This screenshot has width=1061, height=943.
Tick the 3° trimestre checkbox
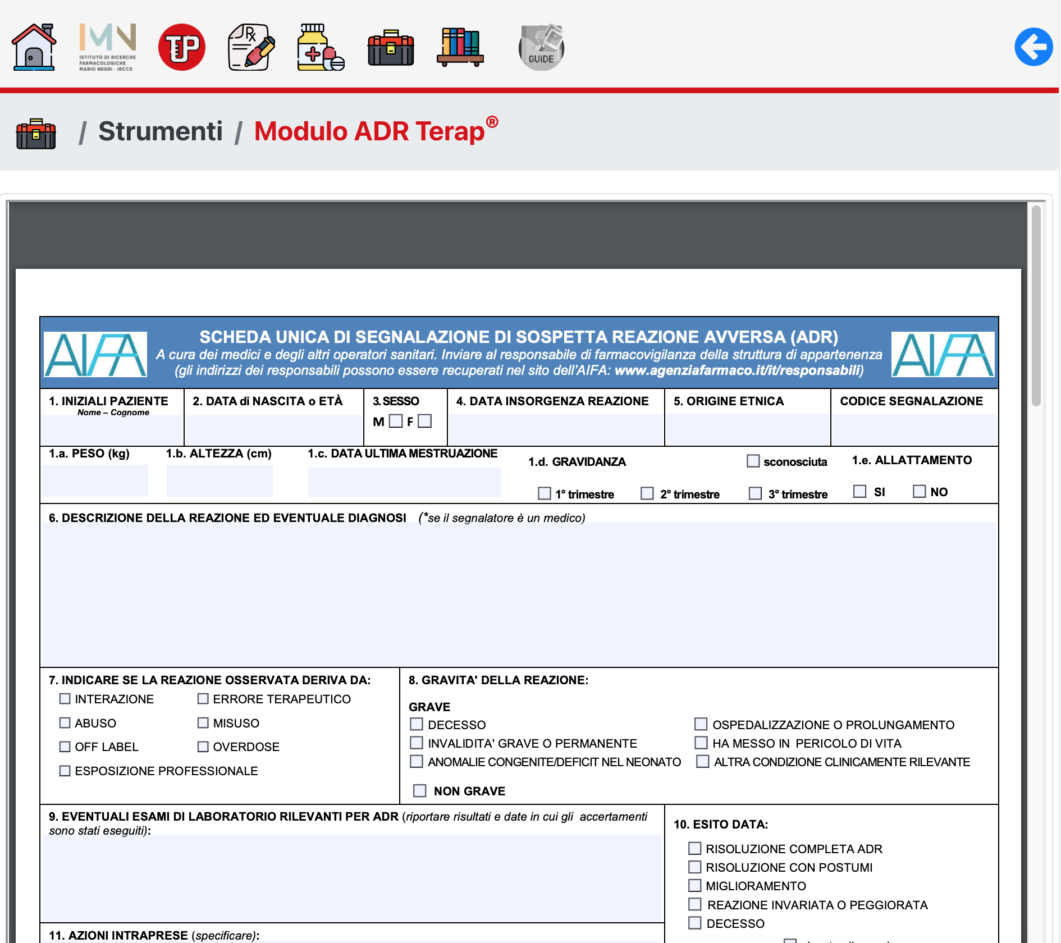pos(755,493)
